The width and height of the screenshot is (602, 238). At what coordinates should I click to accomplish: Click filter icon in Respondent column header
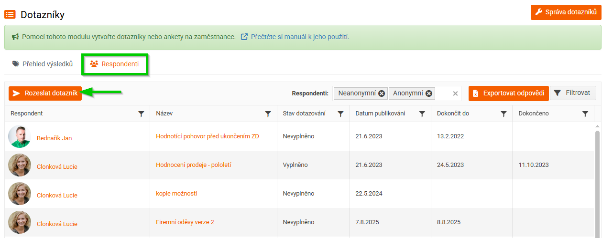click(x=141, y=114)
